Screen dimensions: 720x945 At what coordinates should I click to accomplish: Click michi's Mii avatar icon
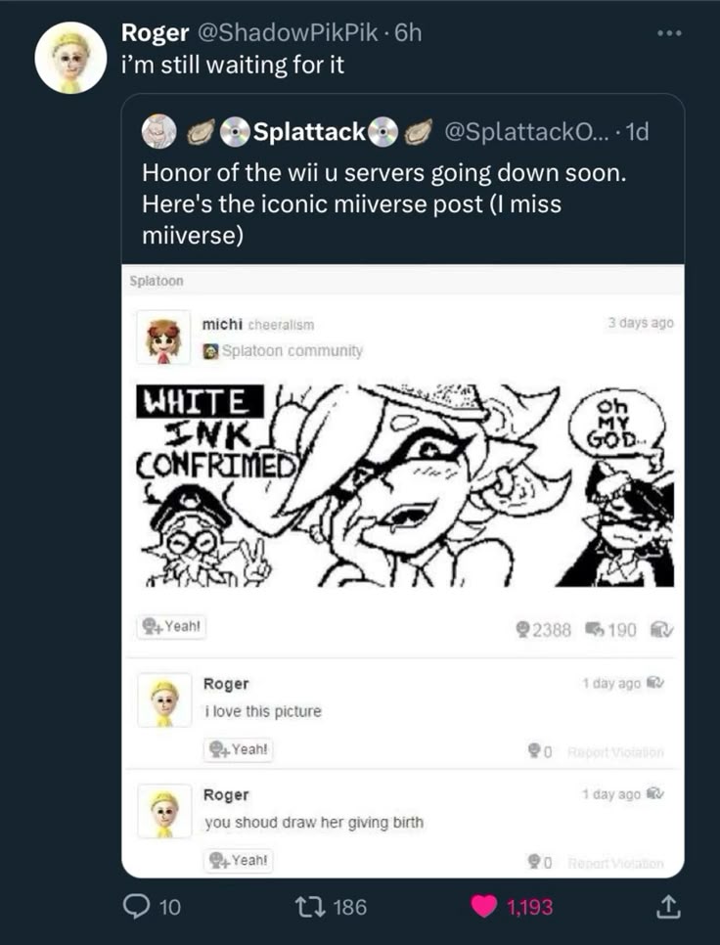pyautogui.click(x=163, y=339)
